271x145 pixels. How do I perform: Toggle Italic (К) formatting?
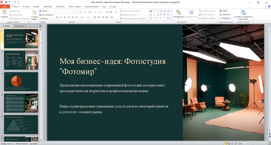(x=61, y=17)
